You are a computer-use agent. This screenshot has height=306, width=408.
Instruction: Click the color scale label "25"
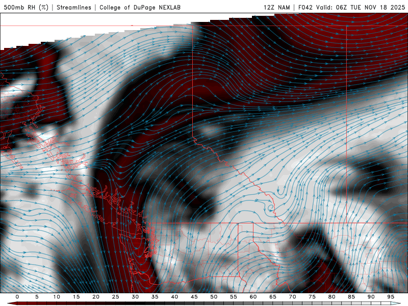click(x=116, y=297)
